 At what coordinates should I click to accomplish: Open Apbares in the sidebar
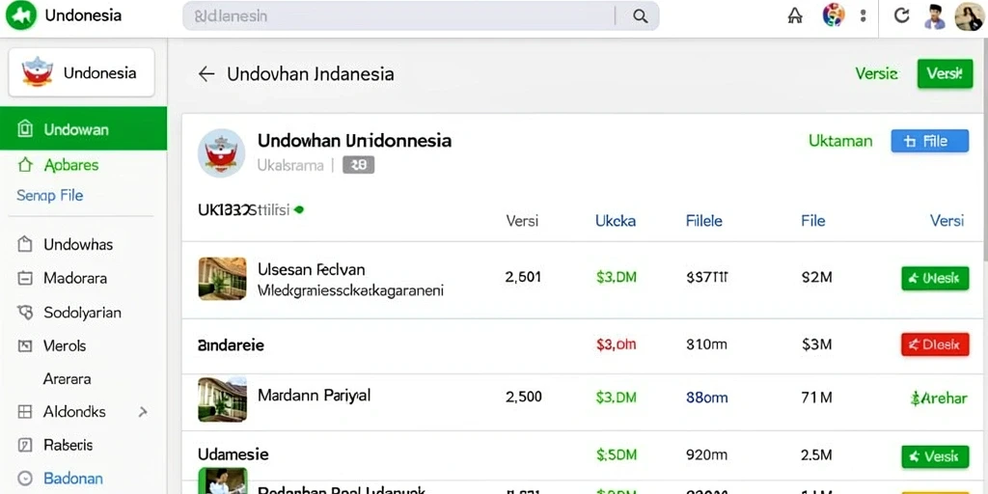(x=71, y=165)
